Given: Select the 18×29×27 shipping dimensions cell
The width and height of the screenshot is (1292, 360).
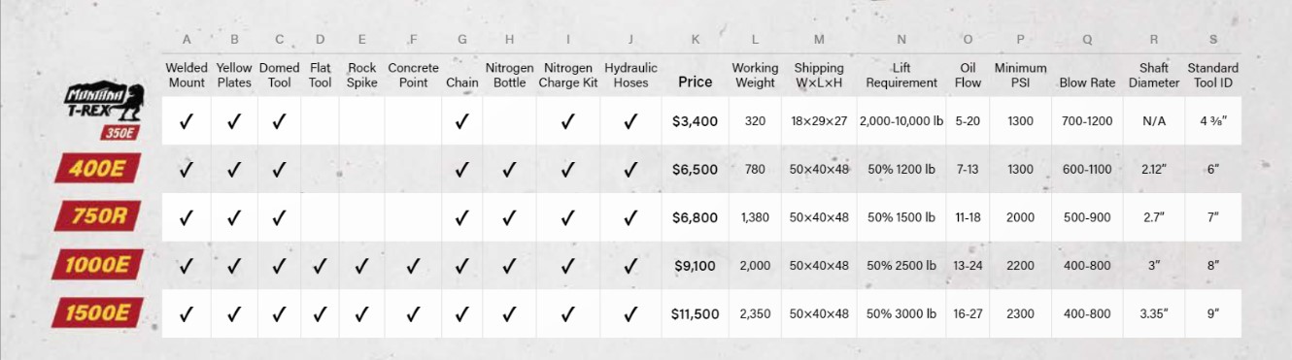Looking at the screenshot, I should (x=819, y=121).
